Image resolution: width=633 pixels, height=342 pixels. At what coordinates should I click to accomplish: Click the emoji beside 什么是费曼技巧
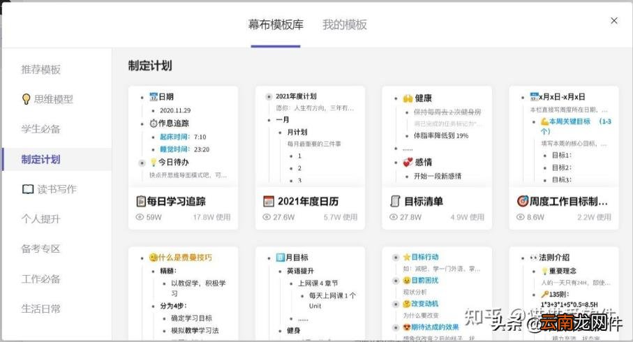[x=153, y=258]
